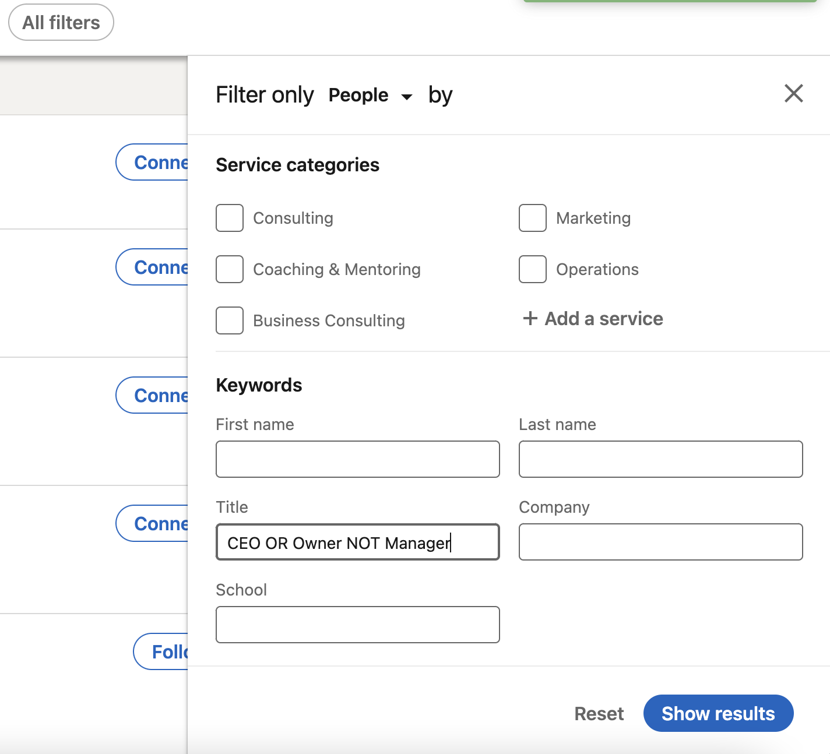This screenshot has height=754, width=830.
Task: Select the School input field
Action: click(358, 625)
